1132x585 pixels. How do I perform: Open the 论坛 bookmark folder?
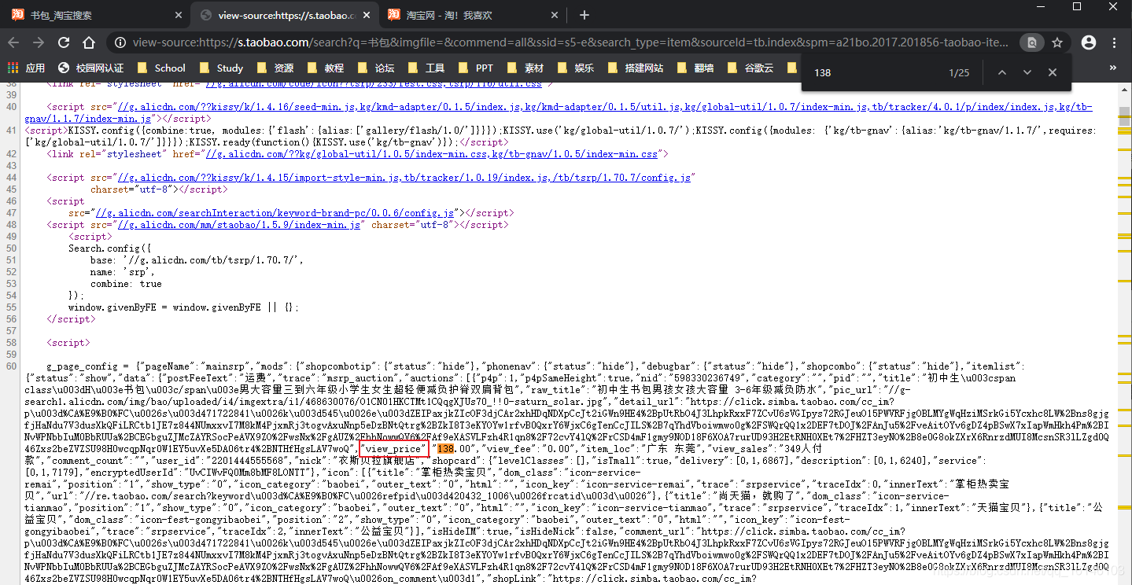[377, 68]
